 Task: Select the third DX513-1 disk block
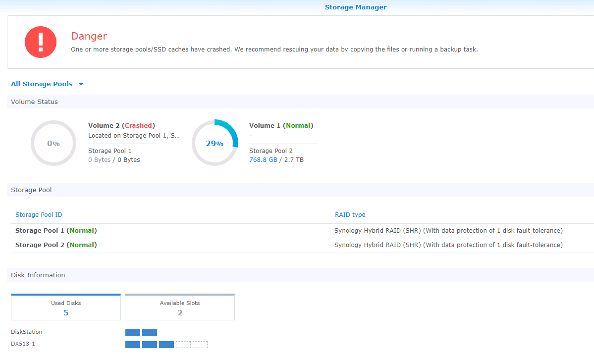tap(166, 345)
